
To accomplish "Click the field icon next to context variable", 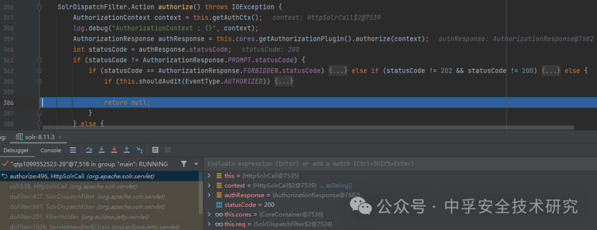I will tap(219, 185).
